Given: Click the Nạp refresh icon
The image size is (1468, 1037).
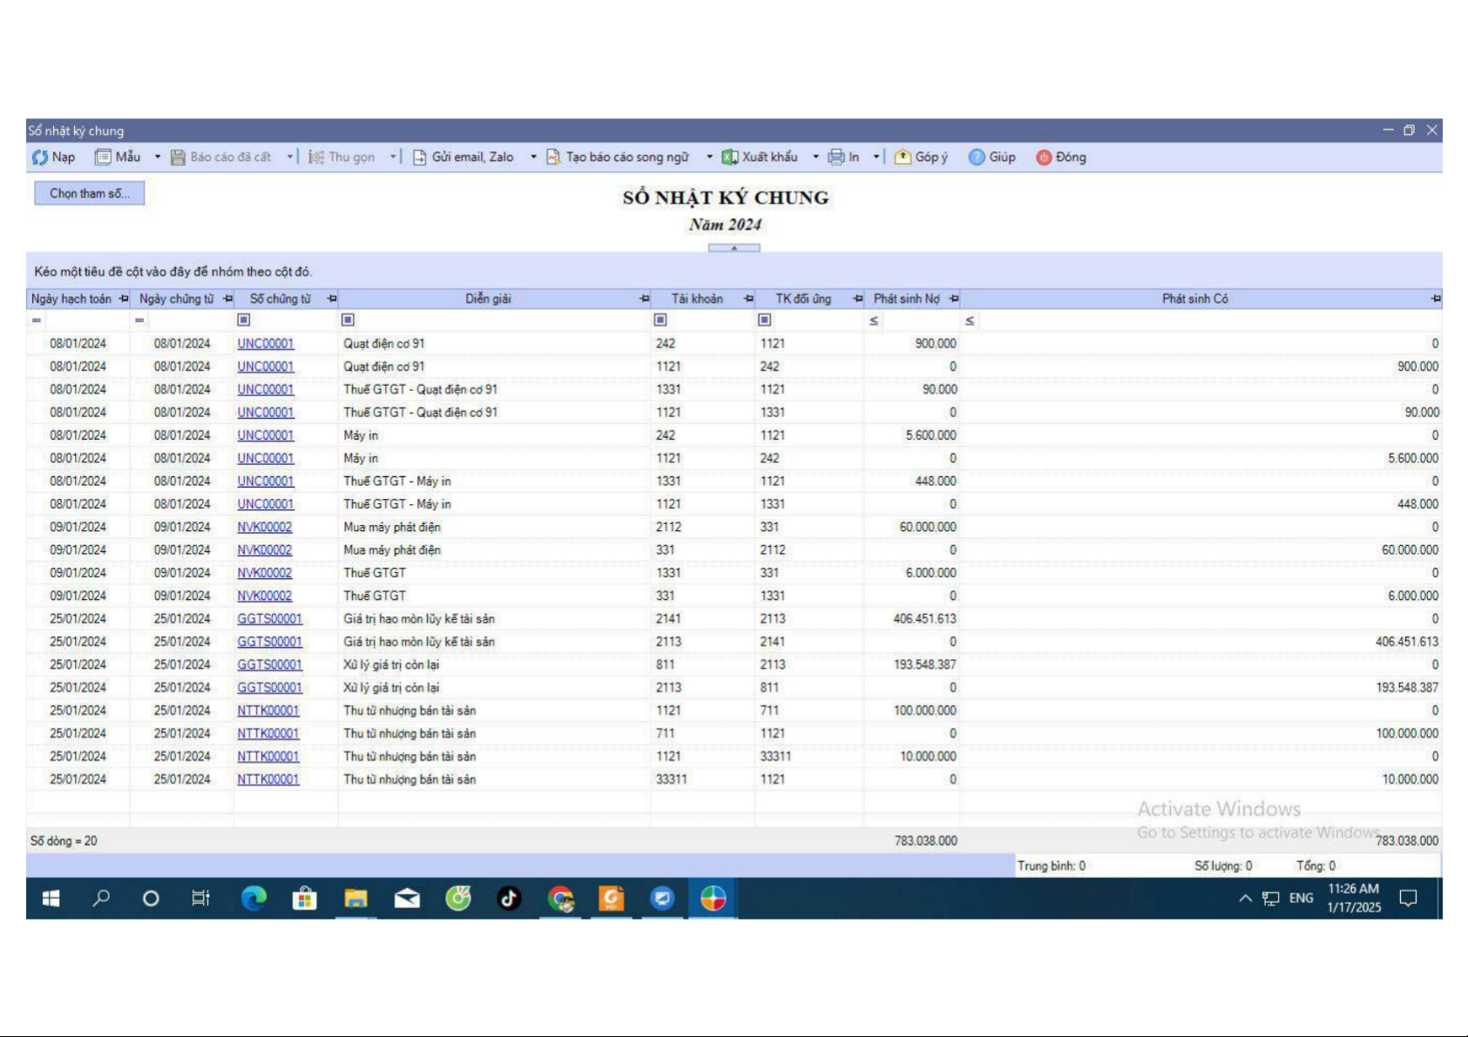Looking at the screenshot, I should (40, 158).
